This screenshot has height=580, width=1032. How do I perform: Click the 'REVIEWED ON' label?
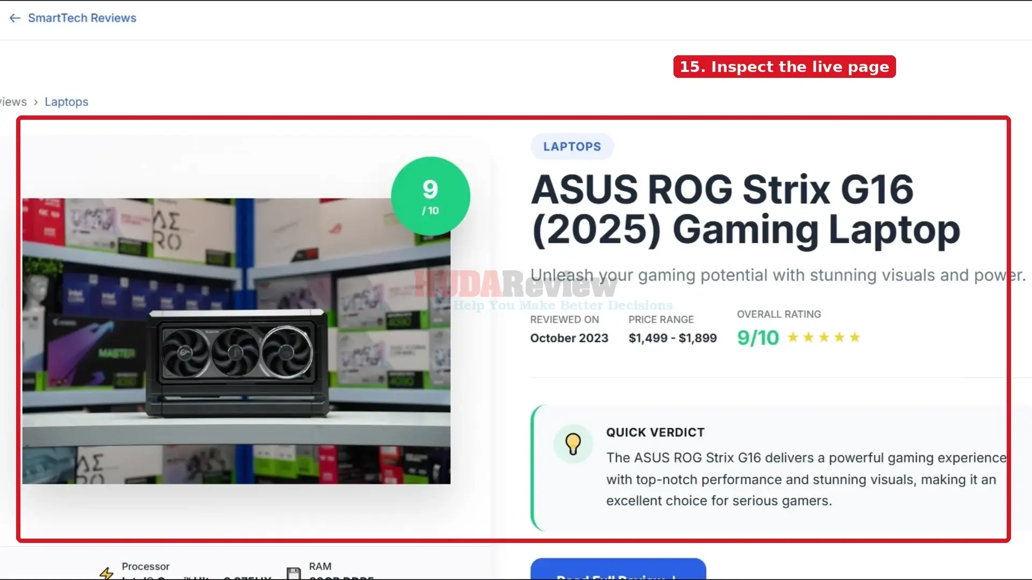pyautogui.click(x=564, y=320)
